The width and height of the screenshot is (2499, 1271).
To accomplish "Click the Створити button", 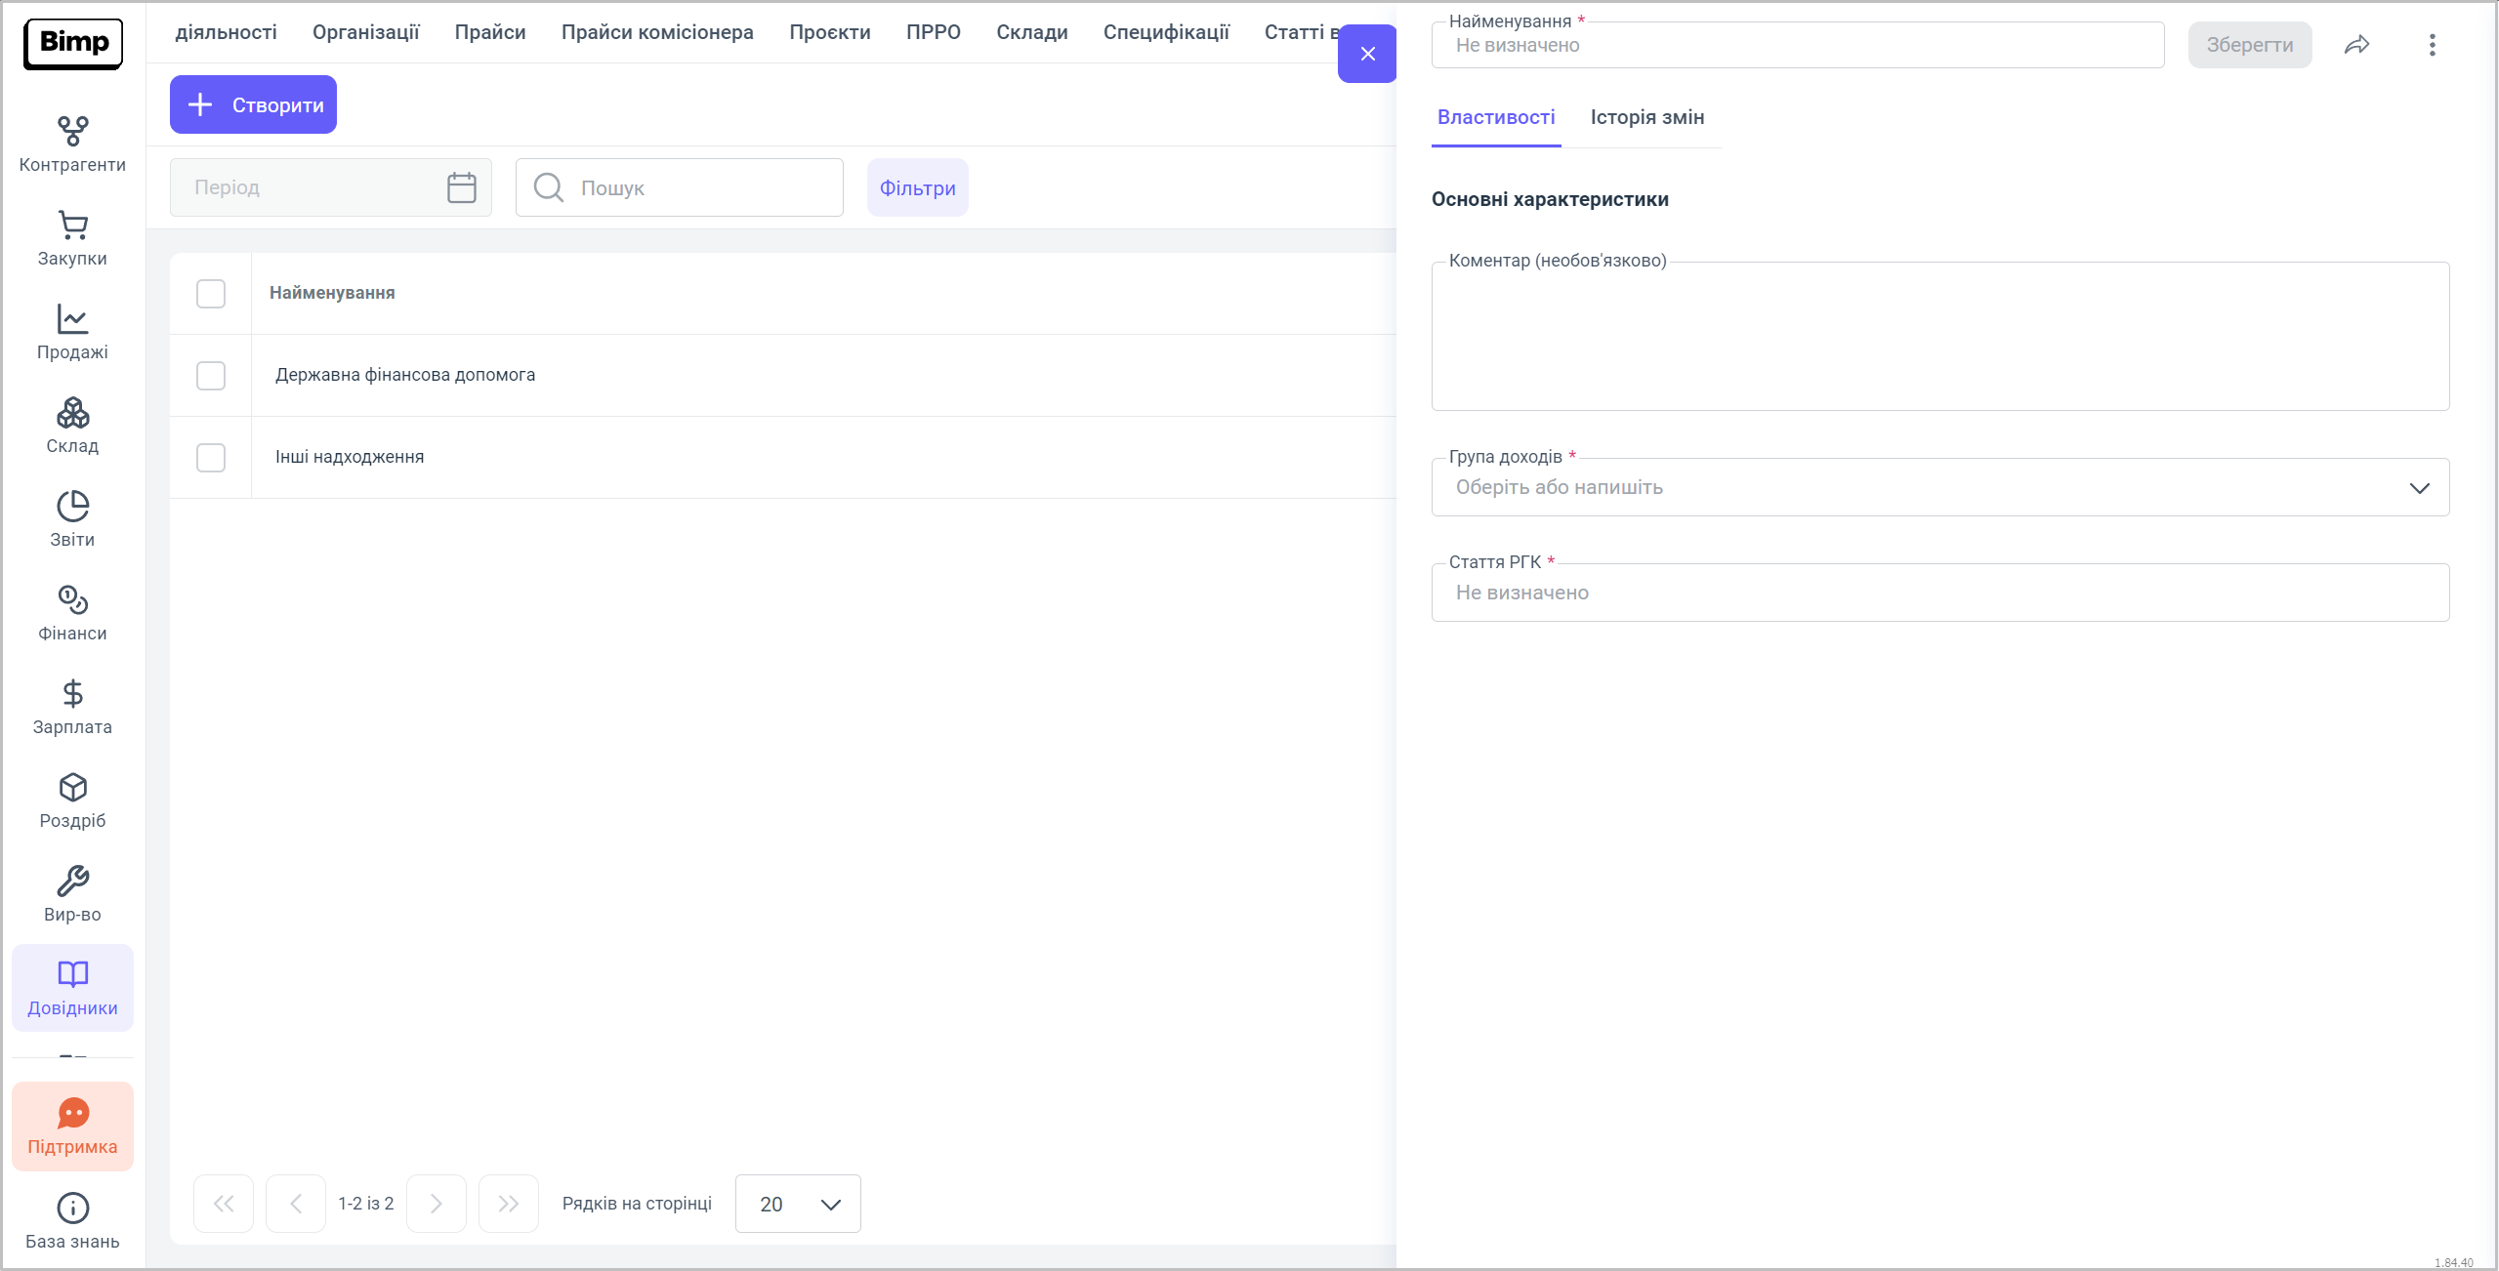I will [254, 104].
